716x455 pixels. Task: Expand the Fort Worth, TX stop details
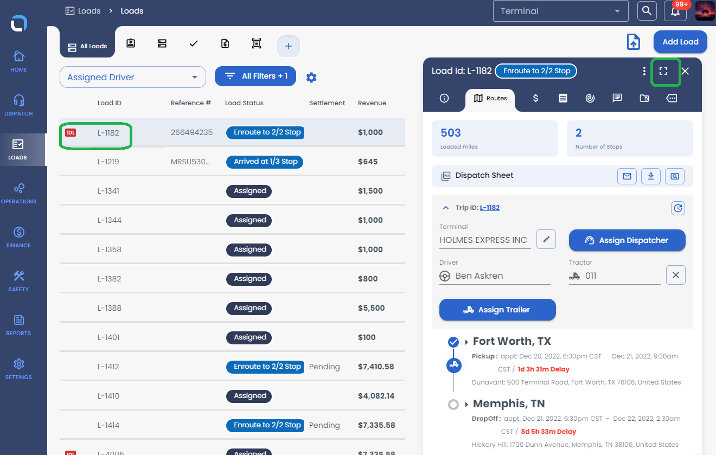coord(466,342)
